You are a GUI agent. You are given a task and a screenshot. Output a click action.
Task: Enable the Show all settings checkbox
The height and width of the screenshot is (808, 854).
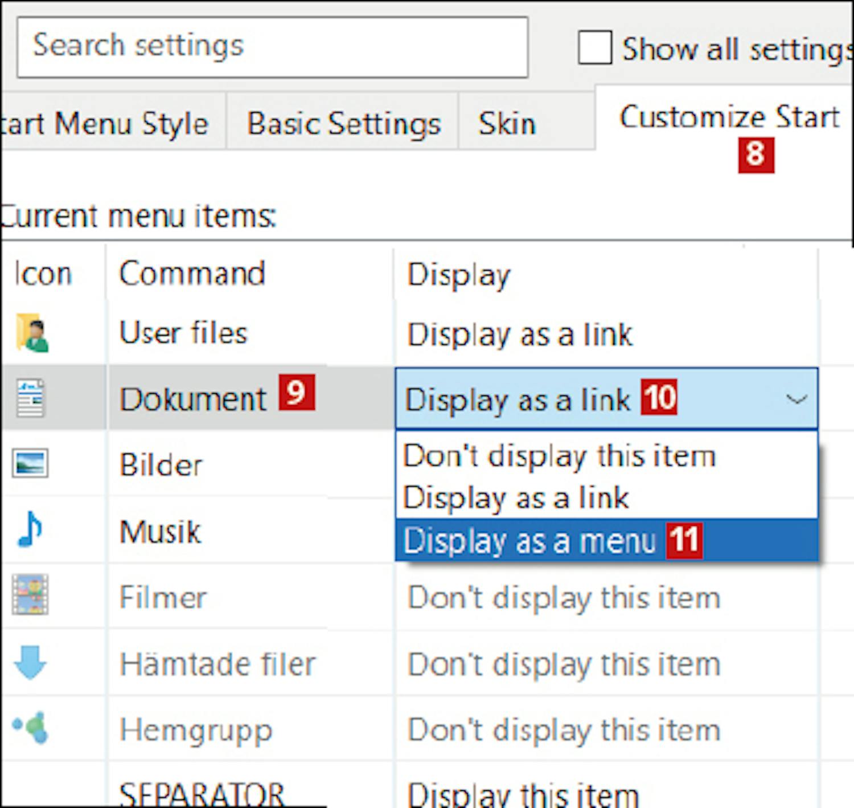pos(595,48)
